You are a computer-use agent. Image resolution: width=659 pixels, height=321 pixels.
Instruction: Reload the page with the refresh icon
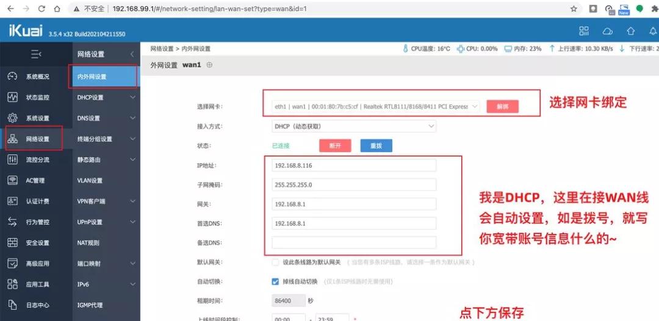pos(41,9)
